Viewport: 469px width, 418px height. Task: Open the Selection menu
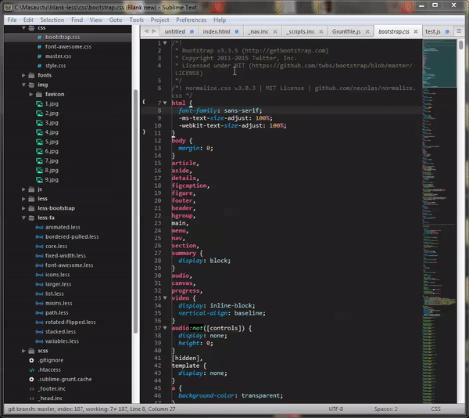52,20
